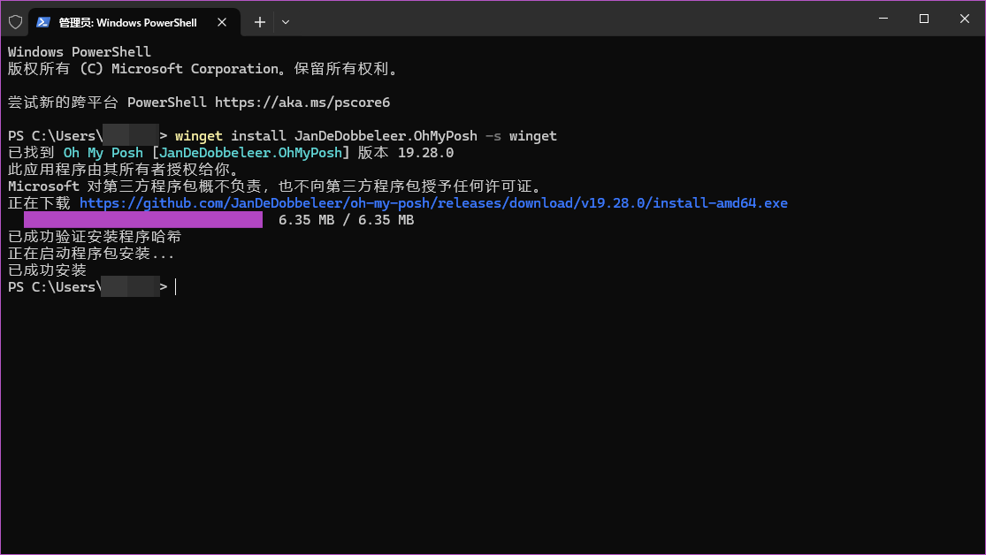986x555 pixels.
Task: Maximize the terminal window
Action: pyautogui.click(x=924, y=19)
